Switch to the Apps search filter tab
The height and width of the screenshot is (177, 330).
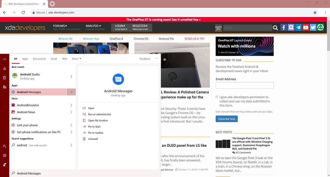point(25,59)
